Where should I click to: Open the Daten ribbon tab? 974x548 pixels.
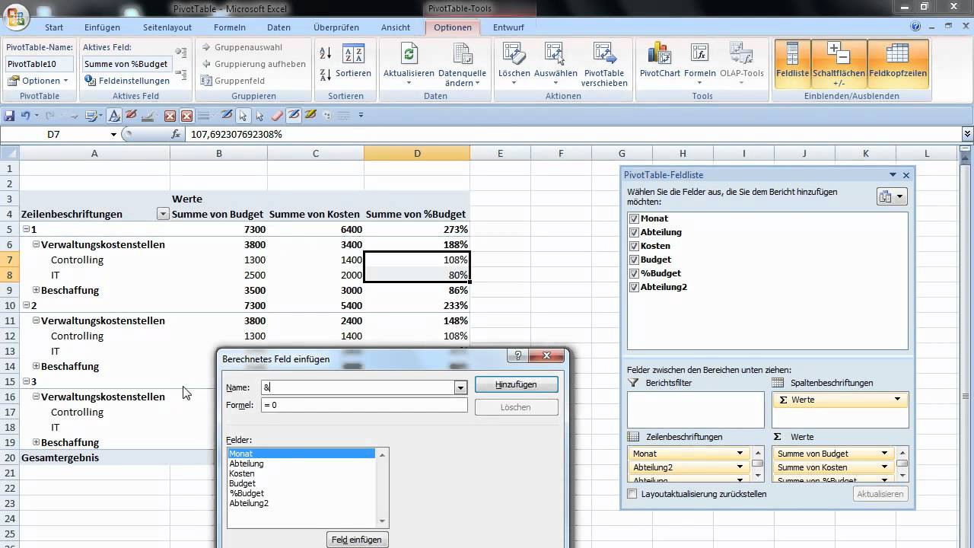[279, 27]
